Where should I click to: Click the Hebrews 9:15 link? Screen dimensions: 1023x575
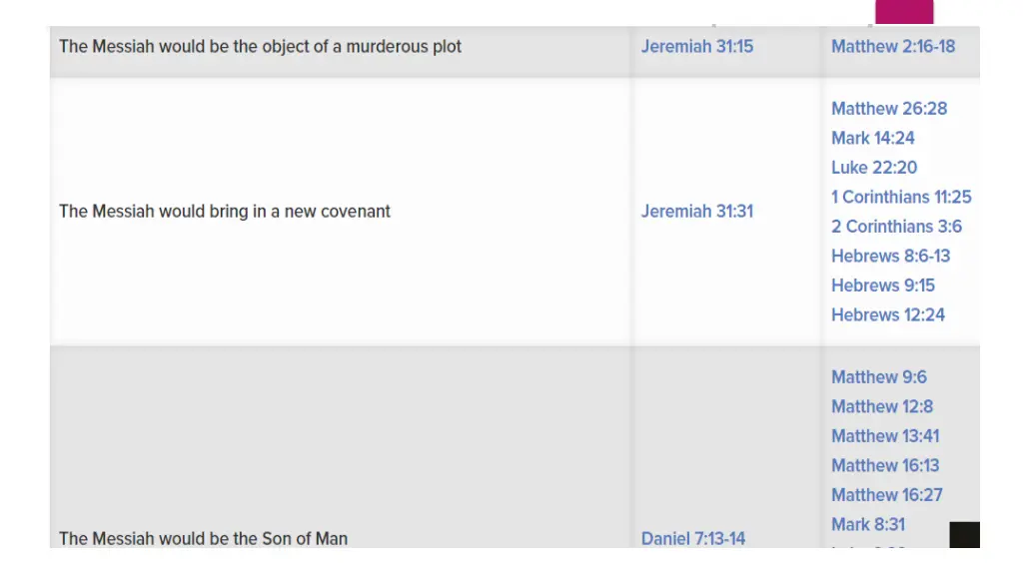883,285
